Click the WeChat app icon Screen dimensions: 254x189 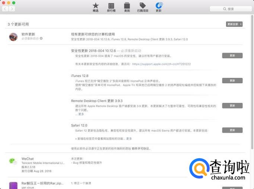click(x=13, y=161)
